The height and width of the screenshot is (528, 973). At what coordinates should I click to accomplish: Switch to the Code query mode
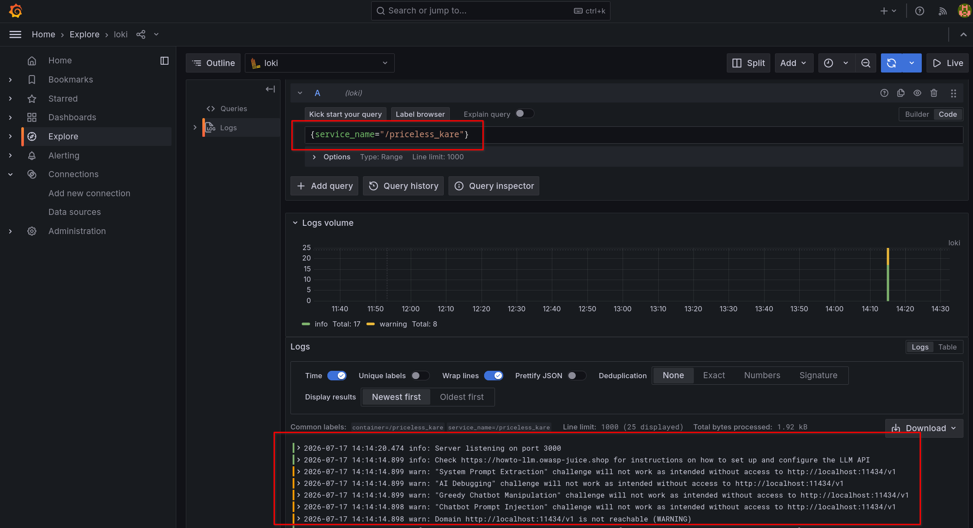tap(947, 114)
